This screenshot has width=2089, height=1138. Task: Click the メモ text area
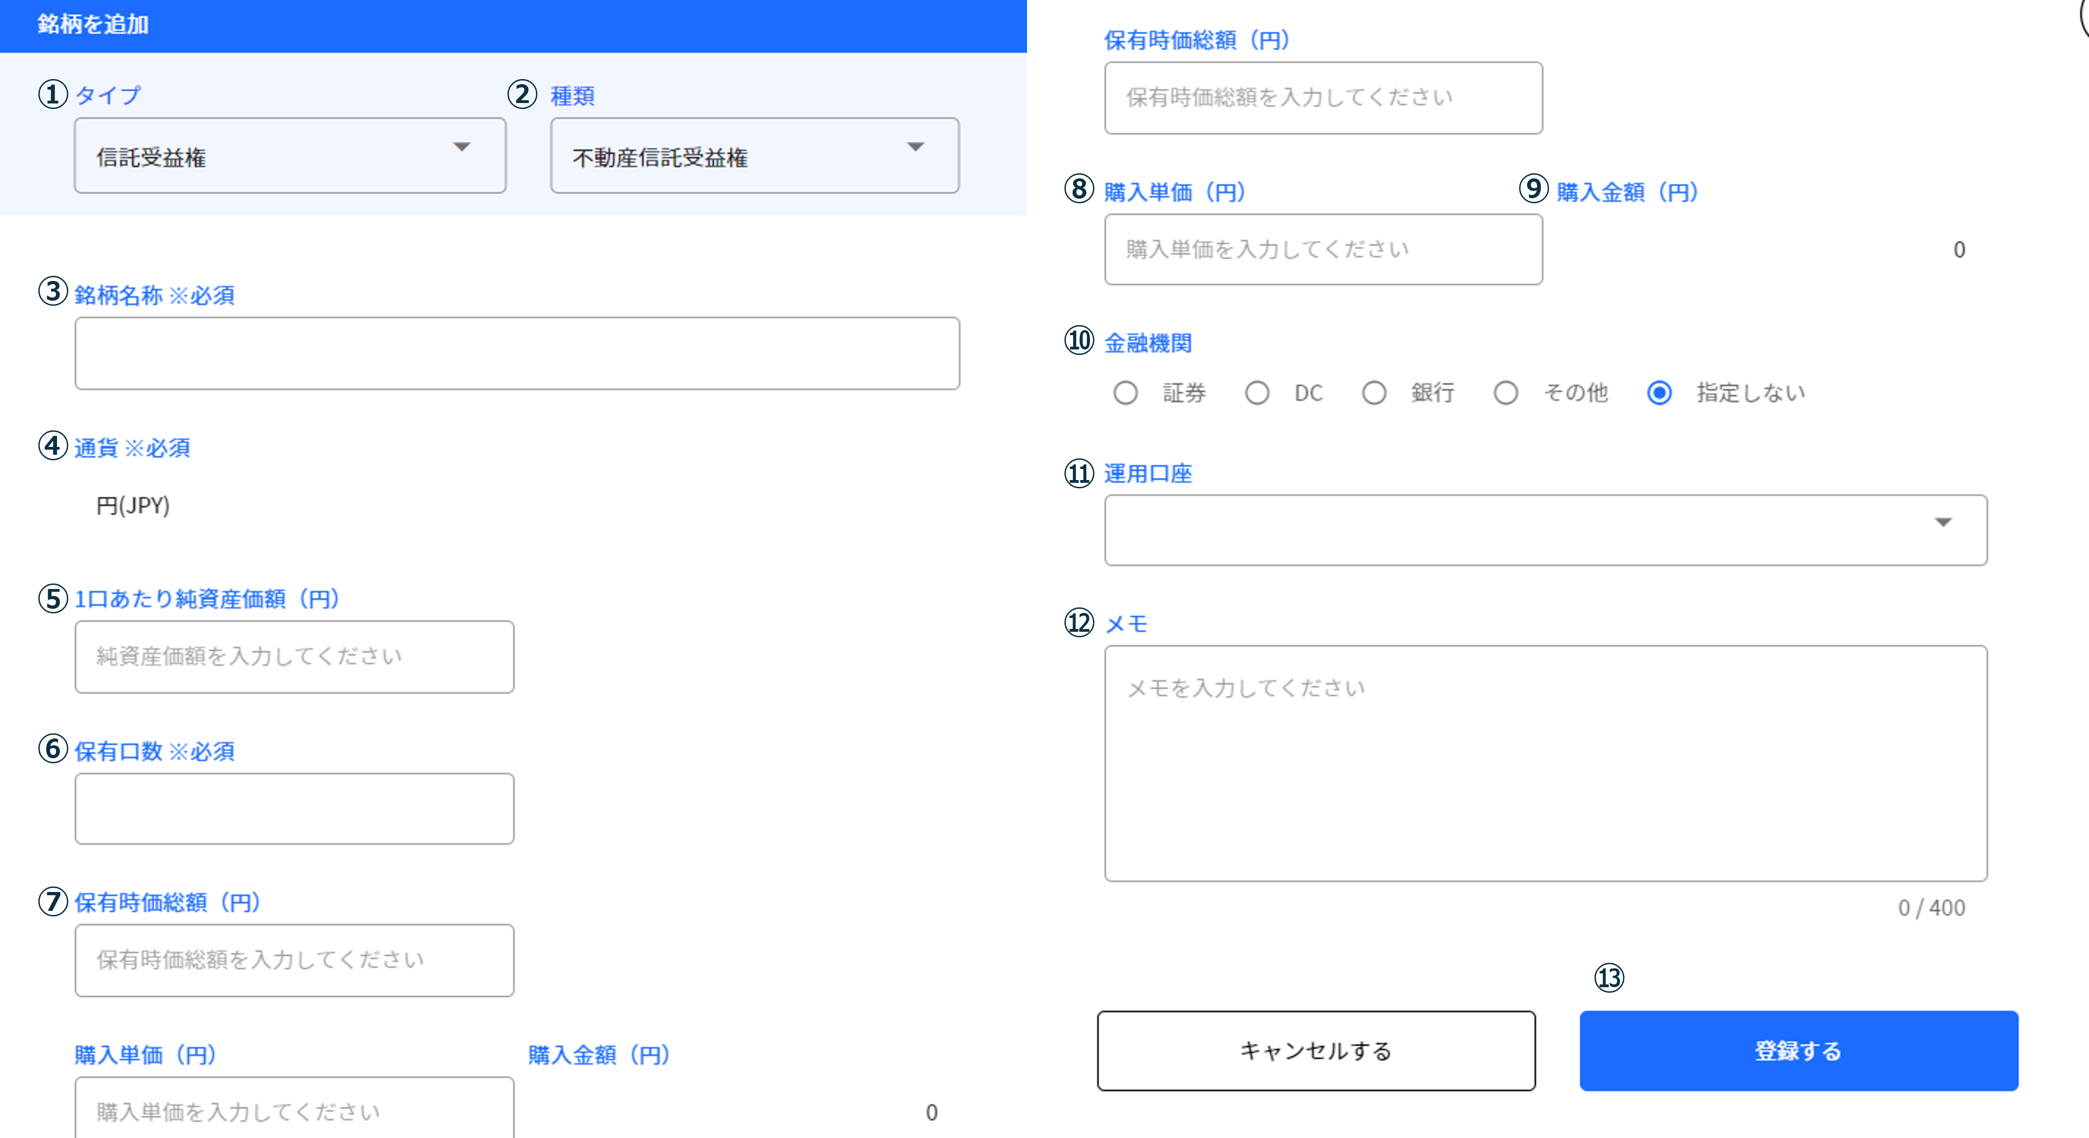pos(1545,763)
